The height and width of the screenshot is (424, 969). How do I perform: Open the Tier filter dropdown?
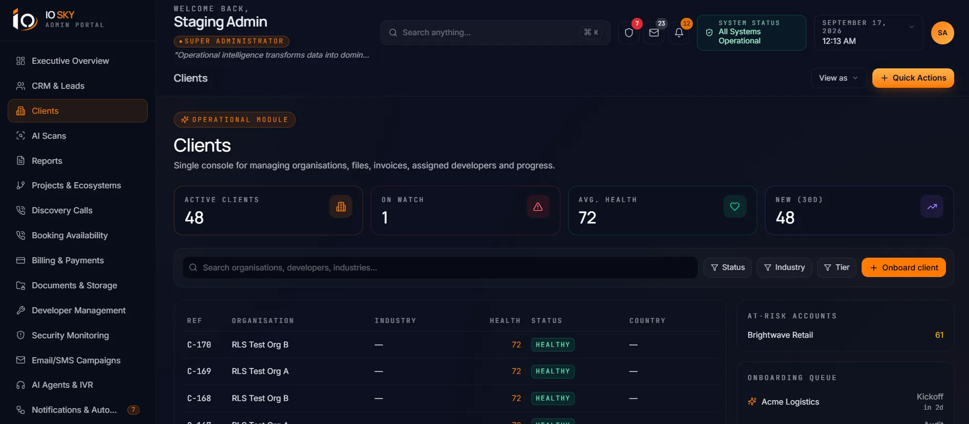[x=837, y=267]
